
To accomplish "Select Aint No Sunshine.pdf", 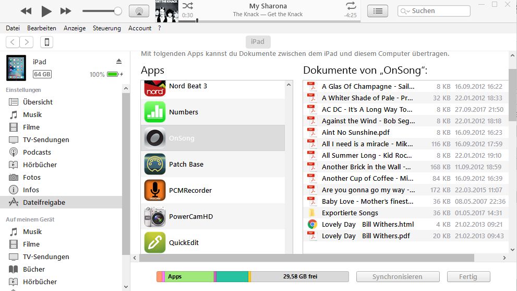I will [405, 133].
